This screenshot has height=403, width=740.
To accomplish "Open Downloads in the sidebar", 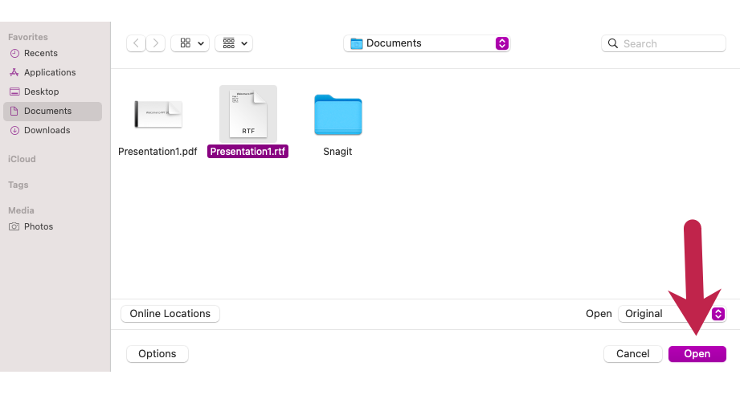I will pyautogui.click(x=47, y=130).
